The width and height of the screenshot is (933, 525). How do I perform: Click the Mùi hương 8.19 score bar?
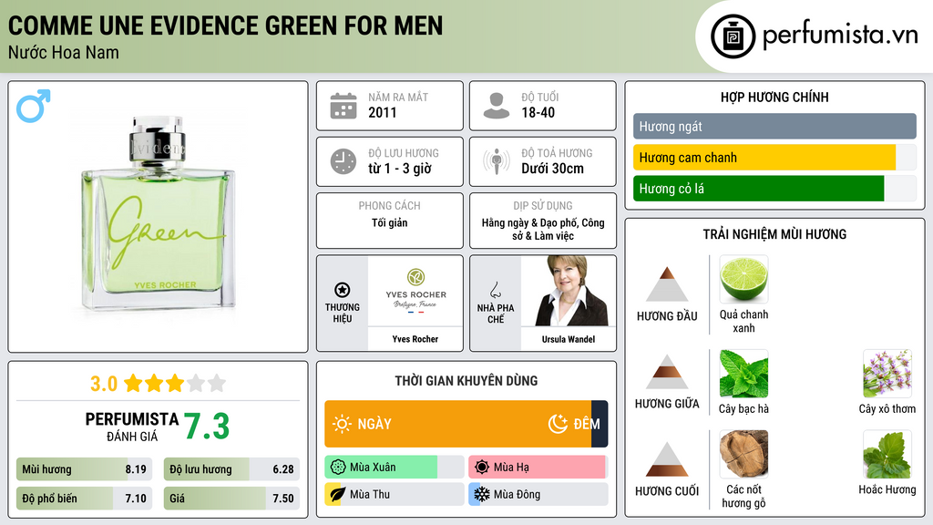tap(85, 469)
